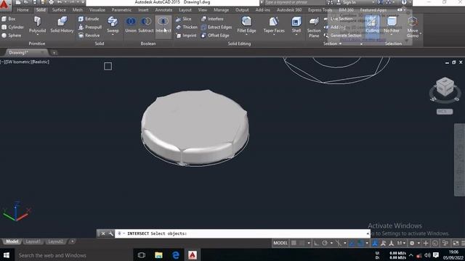Click the Taper Faces tool

pyautogui.click(x=274, y=24)
